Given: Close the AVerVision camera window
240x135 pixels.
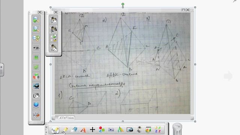Looking at the screenshot, I should pyautogui.click(x=188, y=10).
